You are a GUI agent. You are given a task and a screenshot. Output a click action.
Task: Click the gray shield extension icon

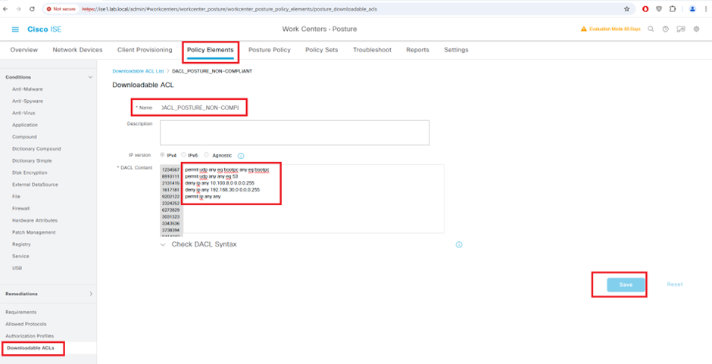click(x=659, y=8)
